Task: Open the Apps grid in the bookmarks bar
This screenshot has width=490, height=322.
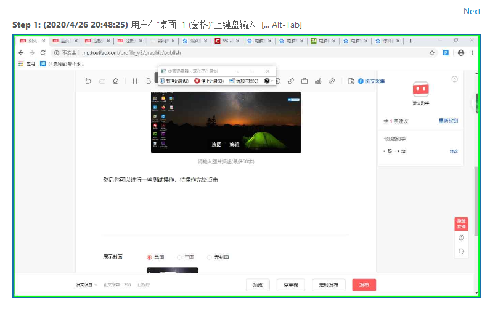Action: 21,63
